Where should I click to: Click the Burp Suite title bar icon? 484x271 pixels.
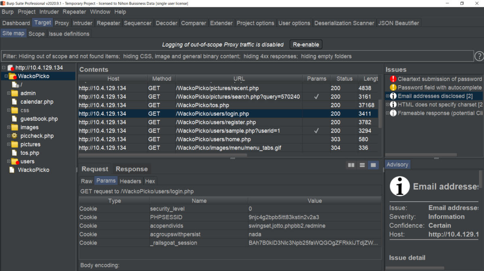(3, 3)
